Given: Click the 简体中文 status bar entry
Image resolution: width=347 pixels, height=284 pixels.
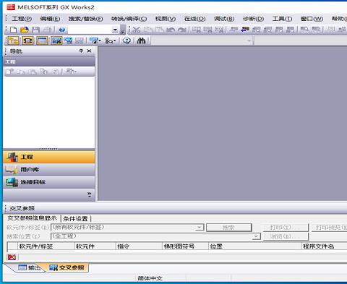Looking at the screenshot, I should [x=150, y=278].
